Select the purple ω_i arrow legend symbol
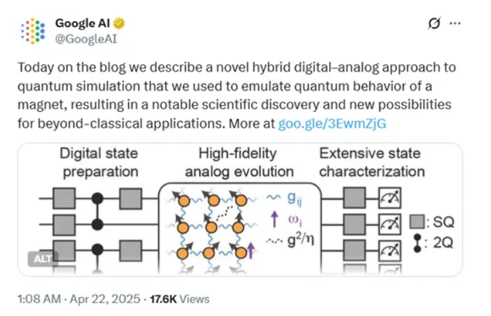Image resolution: width=491 pixels, height=316 pixels. (274, 219)
